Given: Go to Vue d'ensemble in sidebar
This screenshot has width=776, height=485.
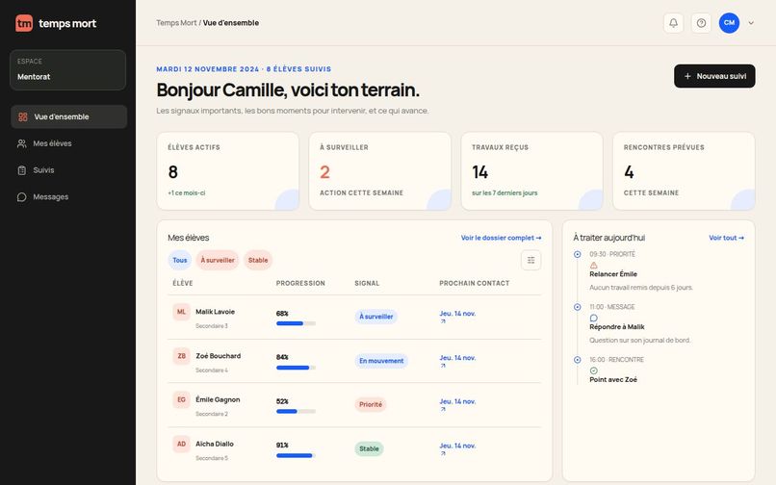Looking at the screenshot, I should (x=68, y=116).
